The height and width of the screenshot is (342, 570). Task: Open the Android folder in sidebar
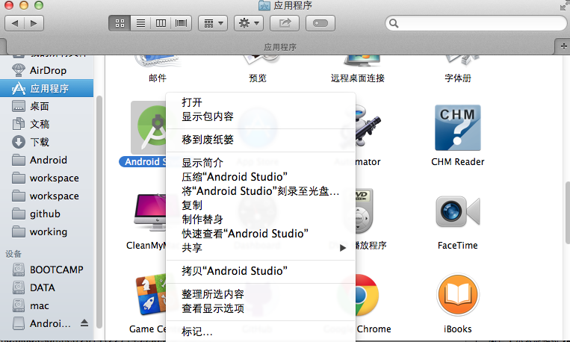coord(46,160)
